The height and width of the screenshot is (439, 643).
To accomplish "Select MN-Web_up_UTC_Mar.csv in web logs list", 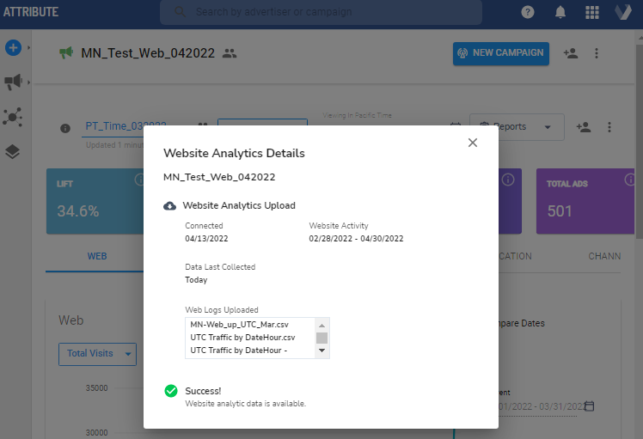I will coord(248,325).
